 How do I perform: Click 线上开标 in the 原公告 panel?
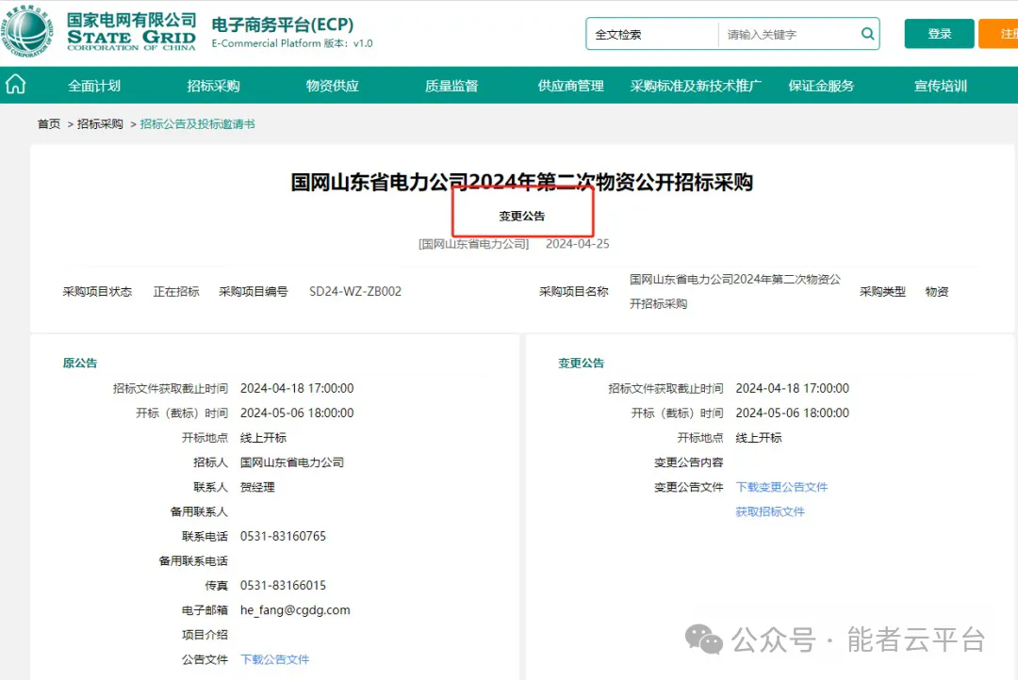[x=263, y=437]
